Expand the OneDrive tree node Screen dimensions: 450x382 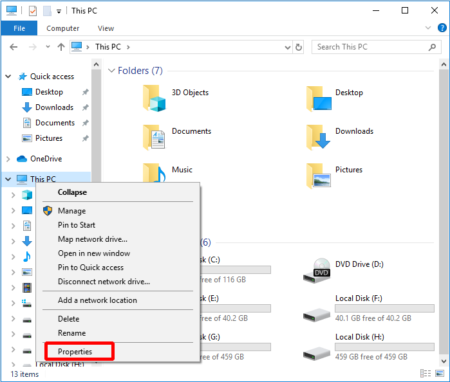tap(8, 159)
